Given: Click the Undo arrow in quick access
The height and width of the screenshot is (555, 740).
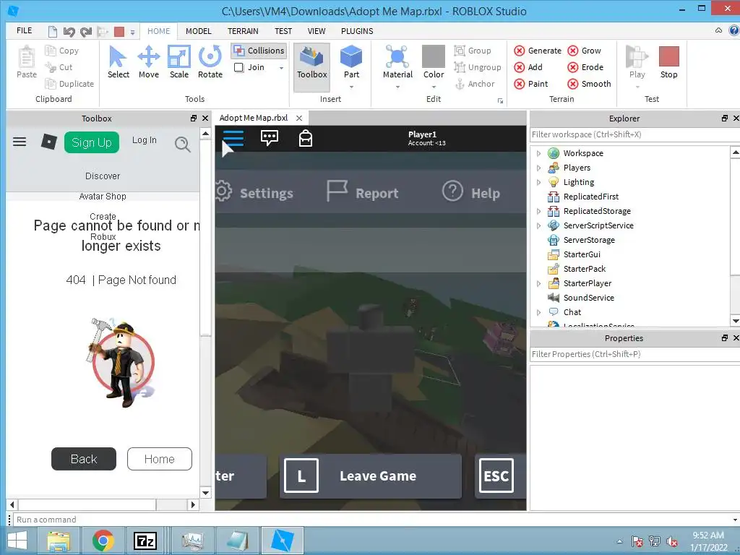Looking at the screenshot, I should pos(69,32).
